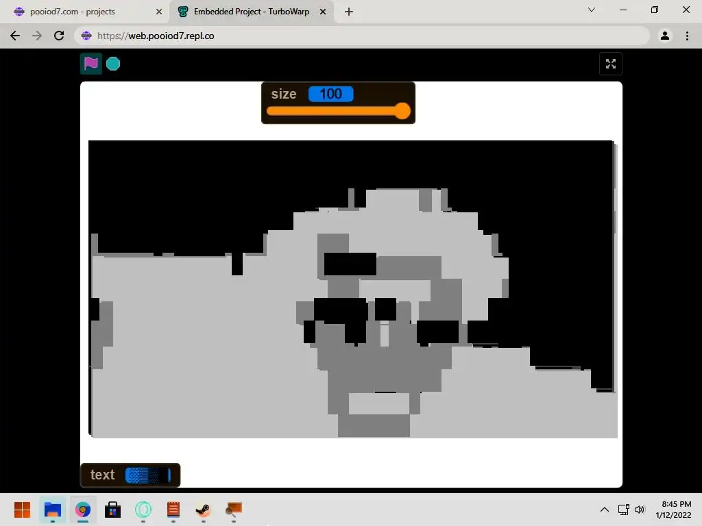The height and width of the screenshot is (526, 702).
Task: Open a new browser tab
Action: point(349,12)
